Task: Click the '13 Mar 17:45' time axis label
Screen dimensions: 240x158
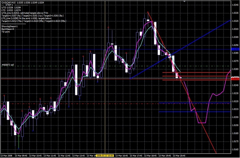Action: (x=136, y=156)
